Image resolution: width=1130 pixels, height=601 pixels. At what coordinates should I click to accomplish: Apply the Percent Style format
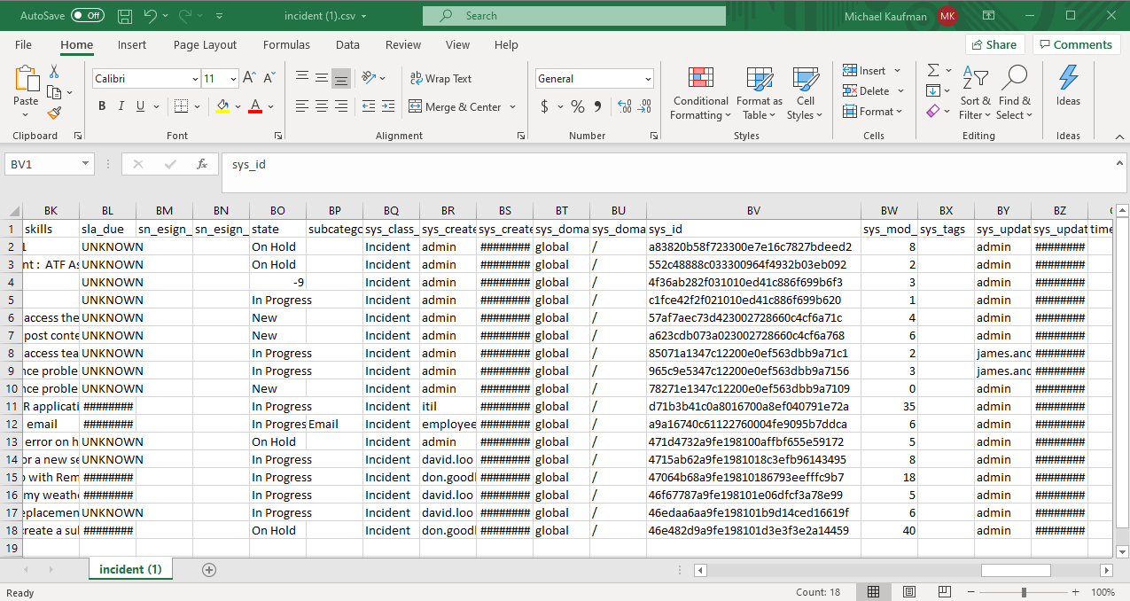pos(577,105)
